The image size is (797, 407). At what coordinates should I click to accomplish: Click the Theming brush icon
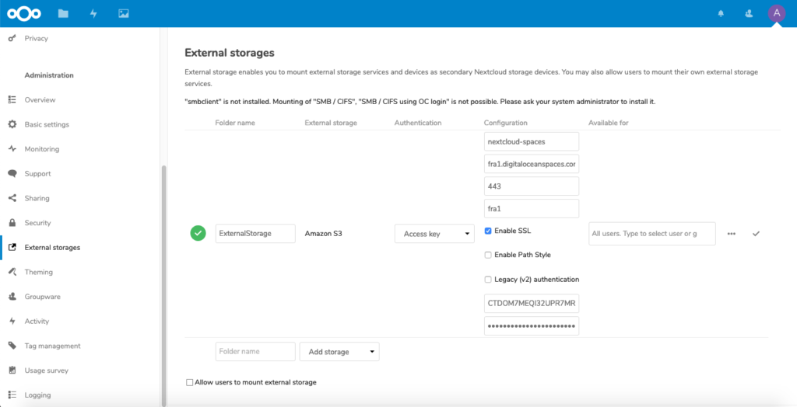(x=12, y=272)
